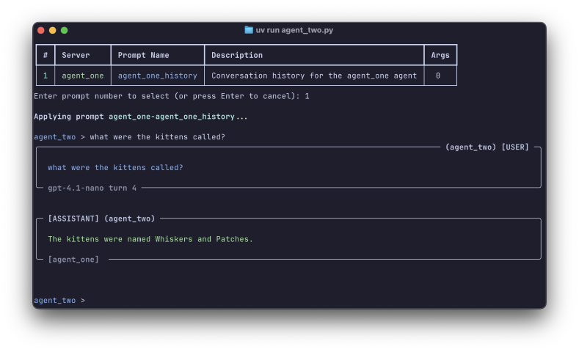
Task: Minimize the terminal using the yellow button
Action: [x=53, y=30]
